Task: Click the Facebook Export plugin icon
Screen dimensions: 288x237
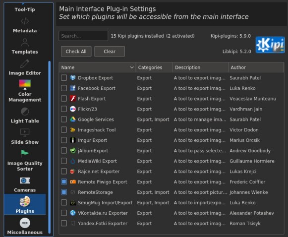Action: [73, 88]
